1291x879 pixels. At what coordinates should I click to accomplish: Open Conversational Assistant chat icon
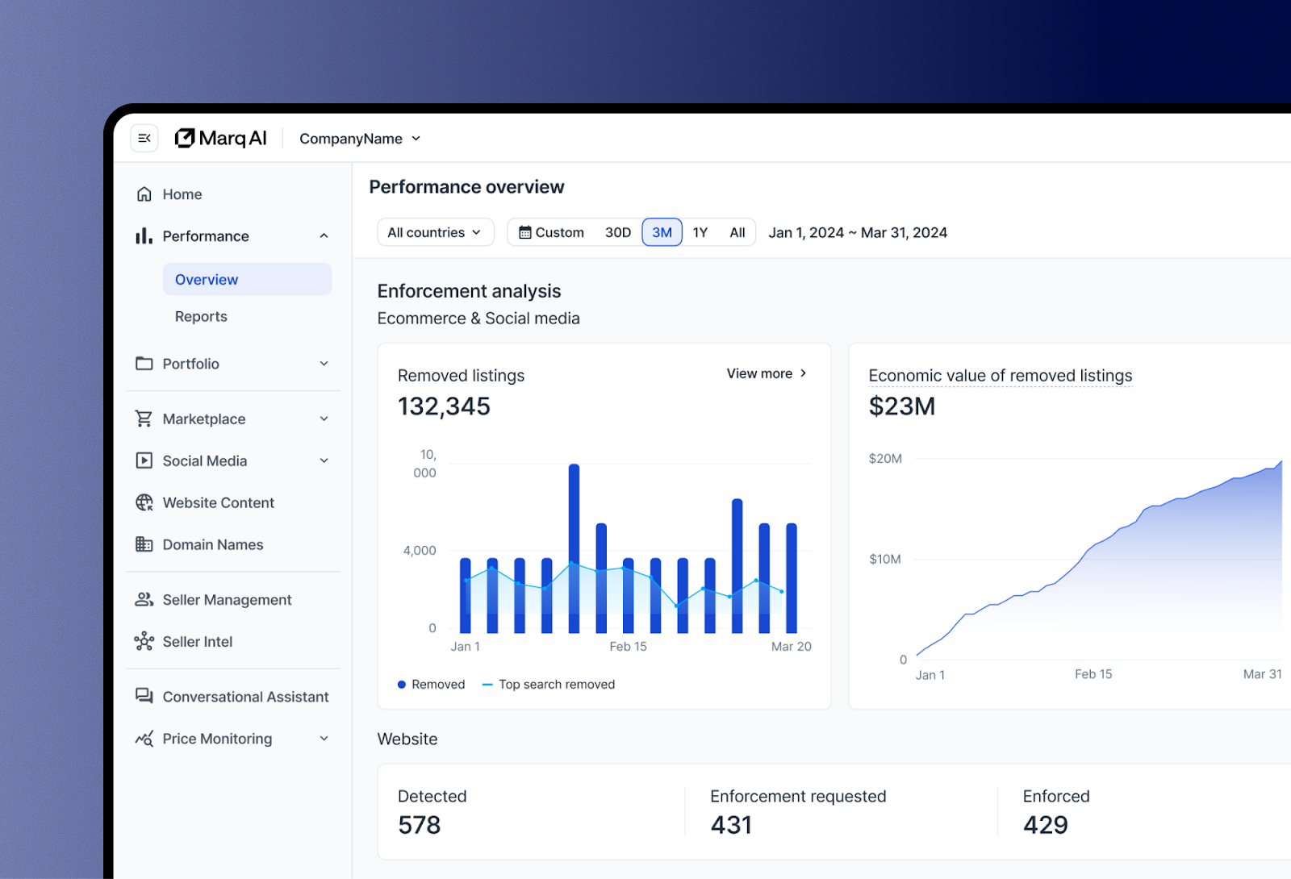[x=144, y=696]
